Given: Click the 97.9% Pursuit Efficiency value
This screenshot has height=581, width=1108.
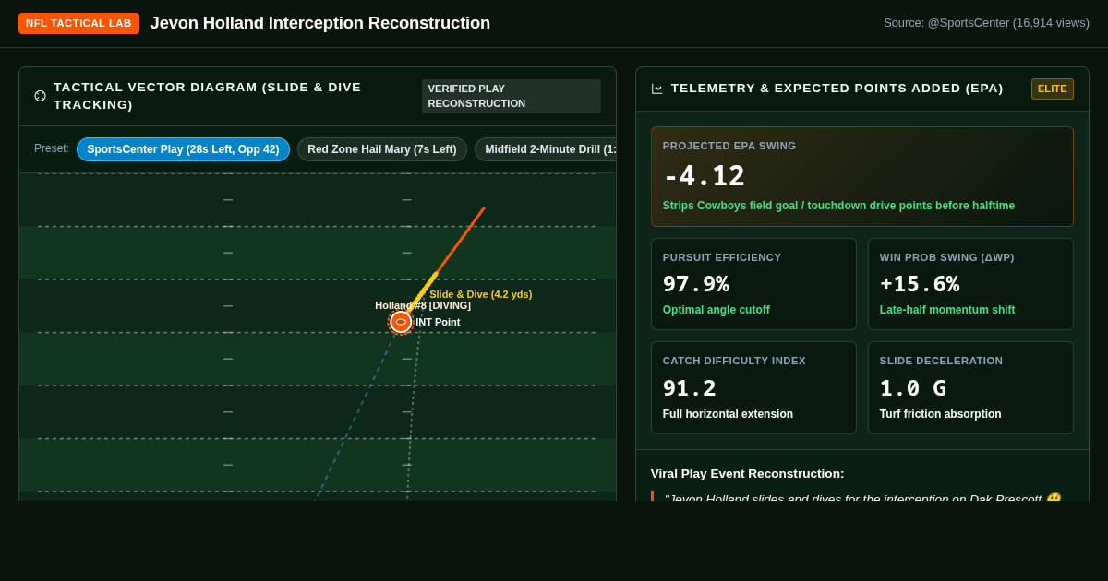Looking at the screenshot, I should [x=695, y=284].
